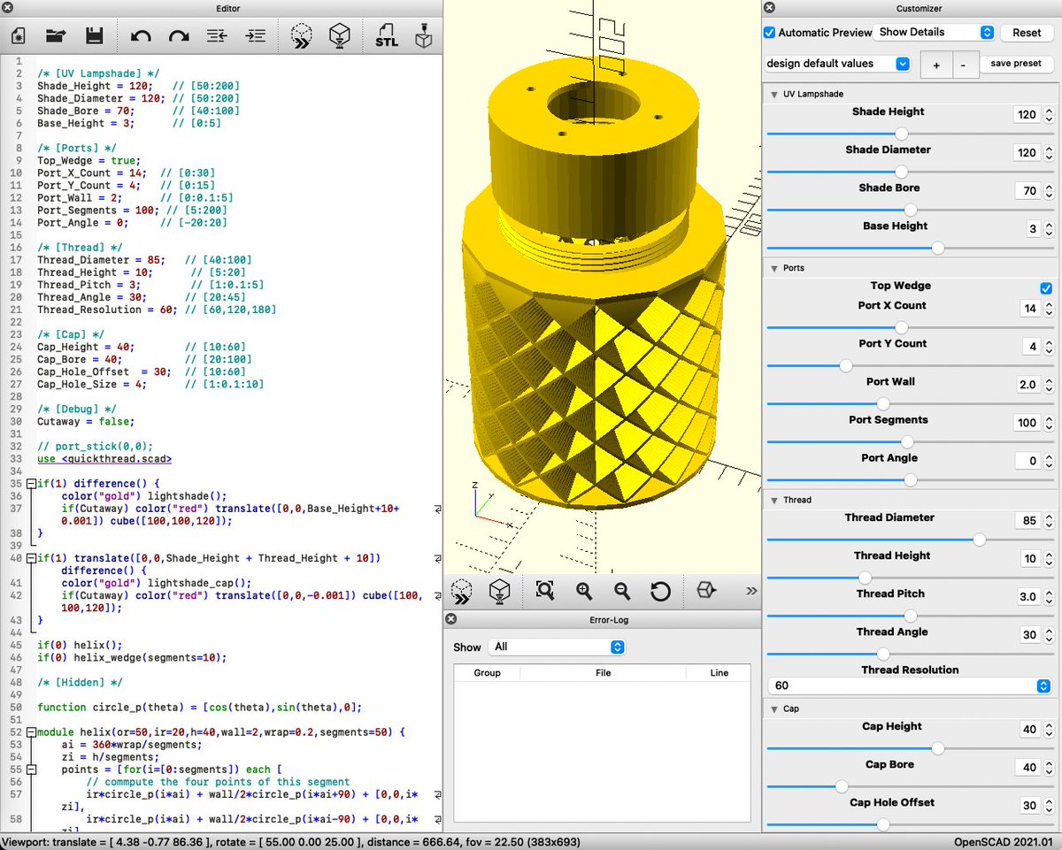Zoom in on the 3D viewport
Image resolution: width=1062 pixels, height=850 pixels.
[584, 591]
